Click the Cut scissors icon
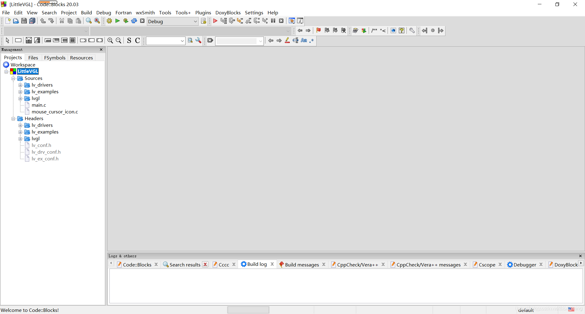 click(62, 21)
